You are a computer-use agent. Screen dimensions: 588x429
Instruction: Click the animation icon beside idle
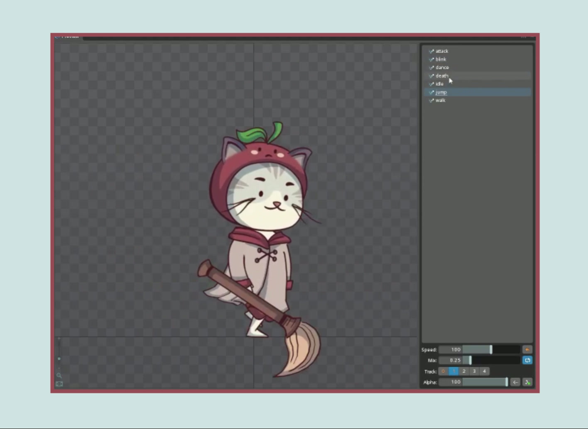coord(431,84)
